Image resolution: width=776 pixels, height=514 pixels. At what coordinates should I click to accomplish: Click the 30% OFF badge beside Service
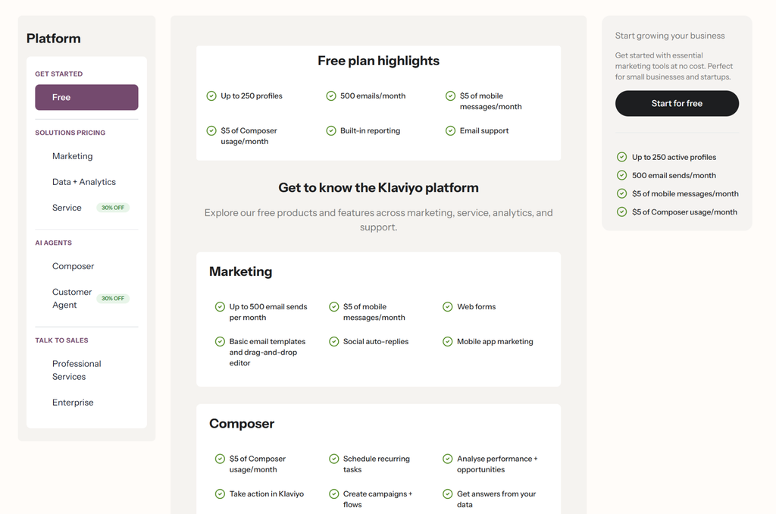click(113, 208)
